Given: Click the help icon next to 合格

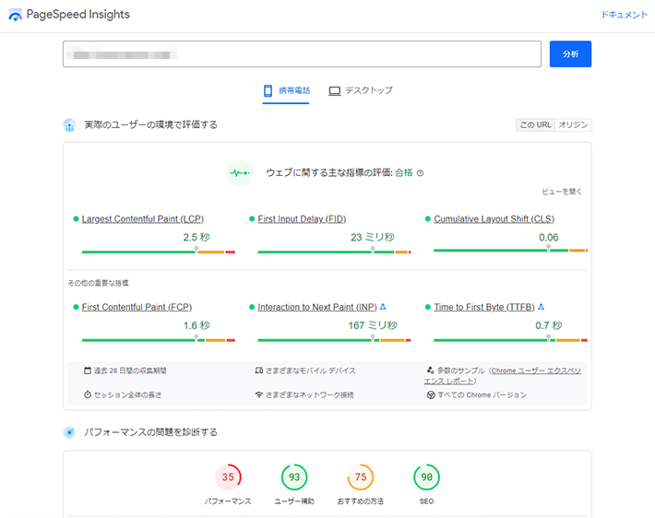Looking at the screenshot, I should [421, 172].
